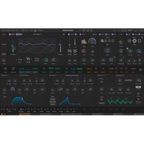Open the Voice page icon
Image resolution: width=144 pixels, height=144 pixels.
(5, 68)
